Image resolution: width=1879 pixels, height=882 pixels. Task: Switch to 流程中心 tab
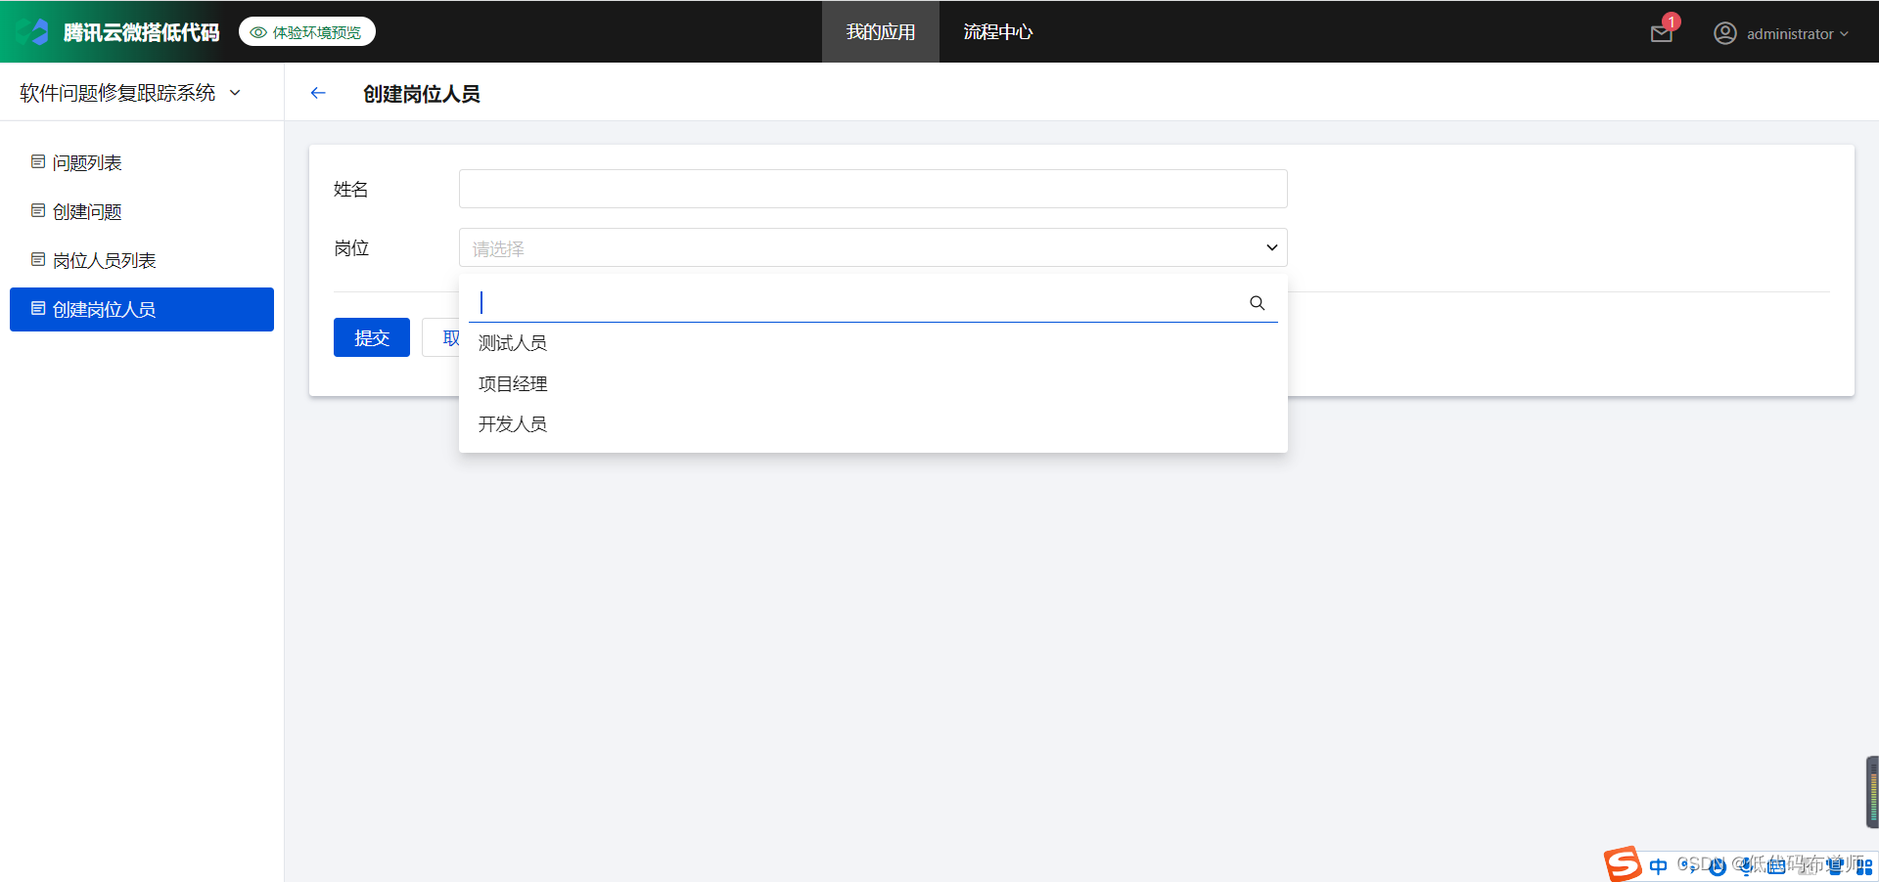[x=997, y=31]
